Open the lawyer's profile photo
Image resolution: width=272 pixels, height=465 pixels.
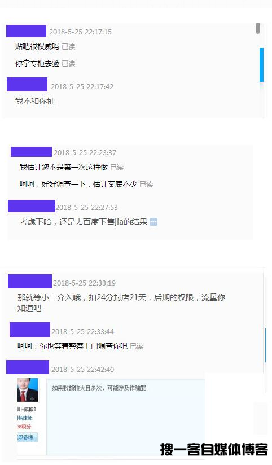point(28,390)
